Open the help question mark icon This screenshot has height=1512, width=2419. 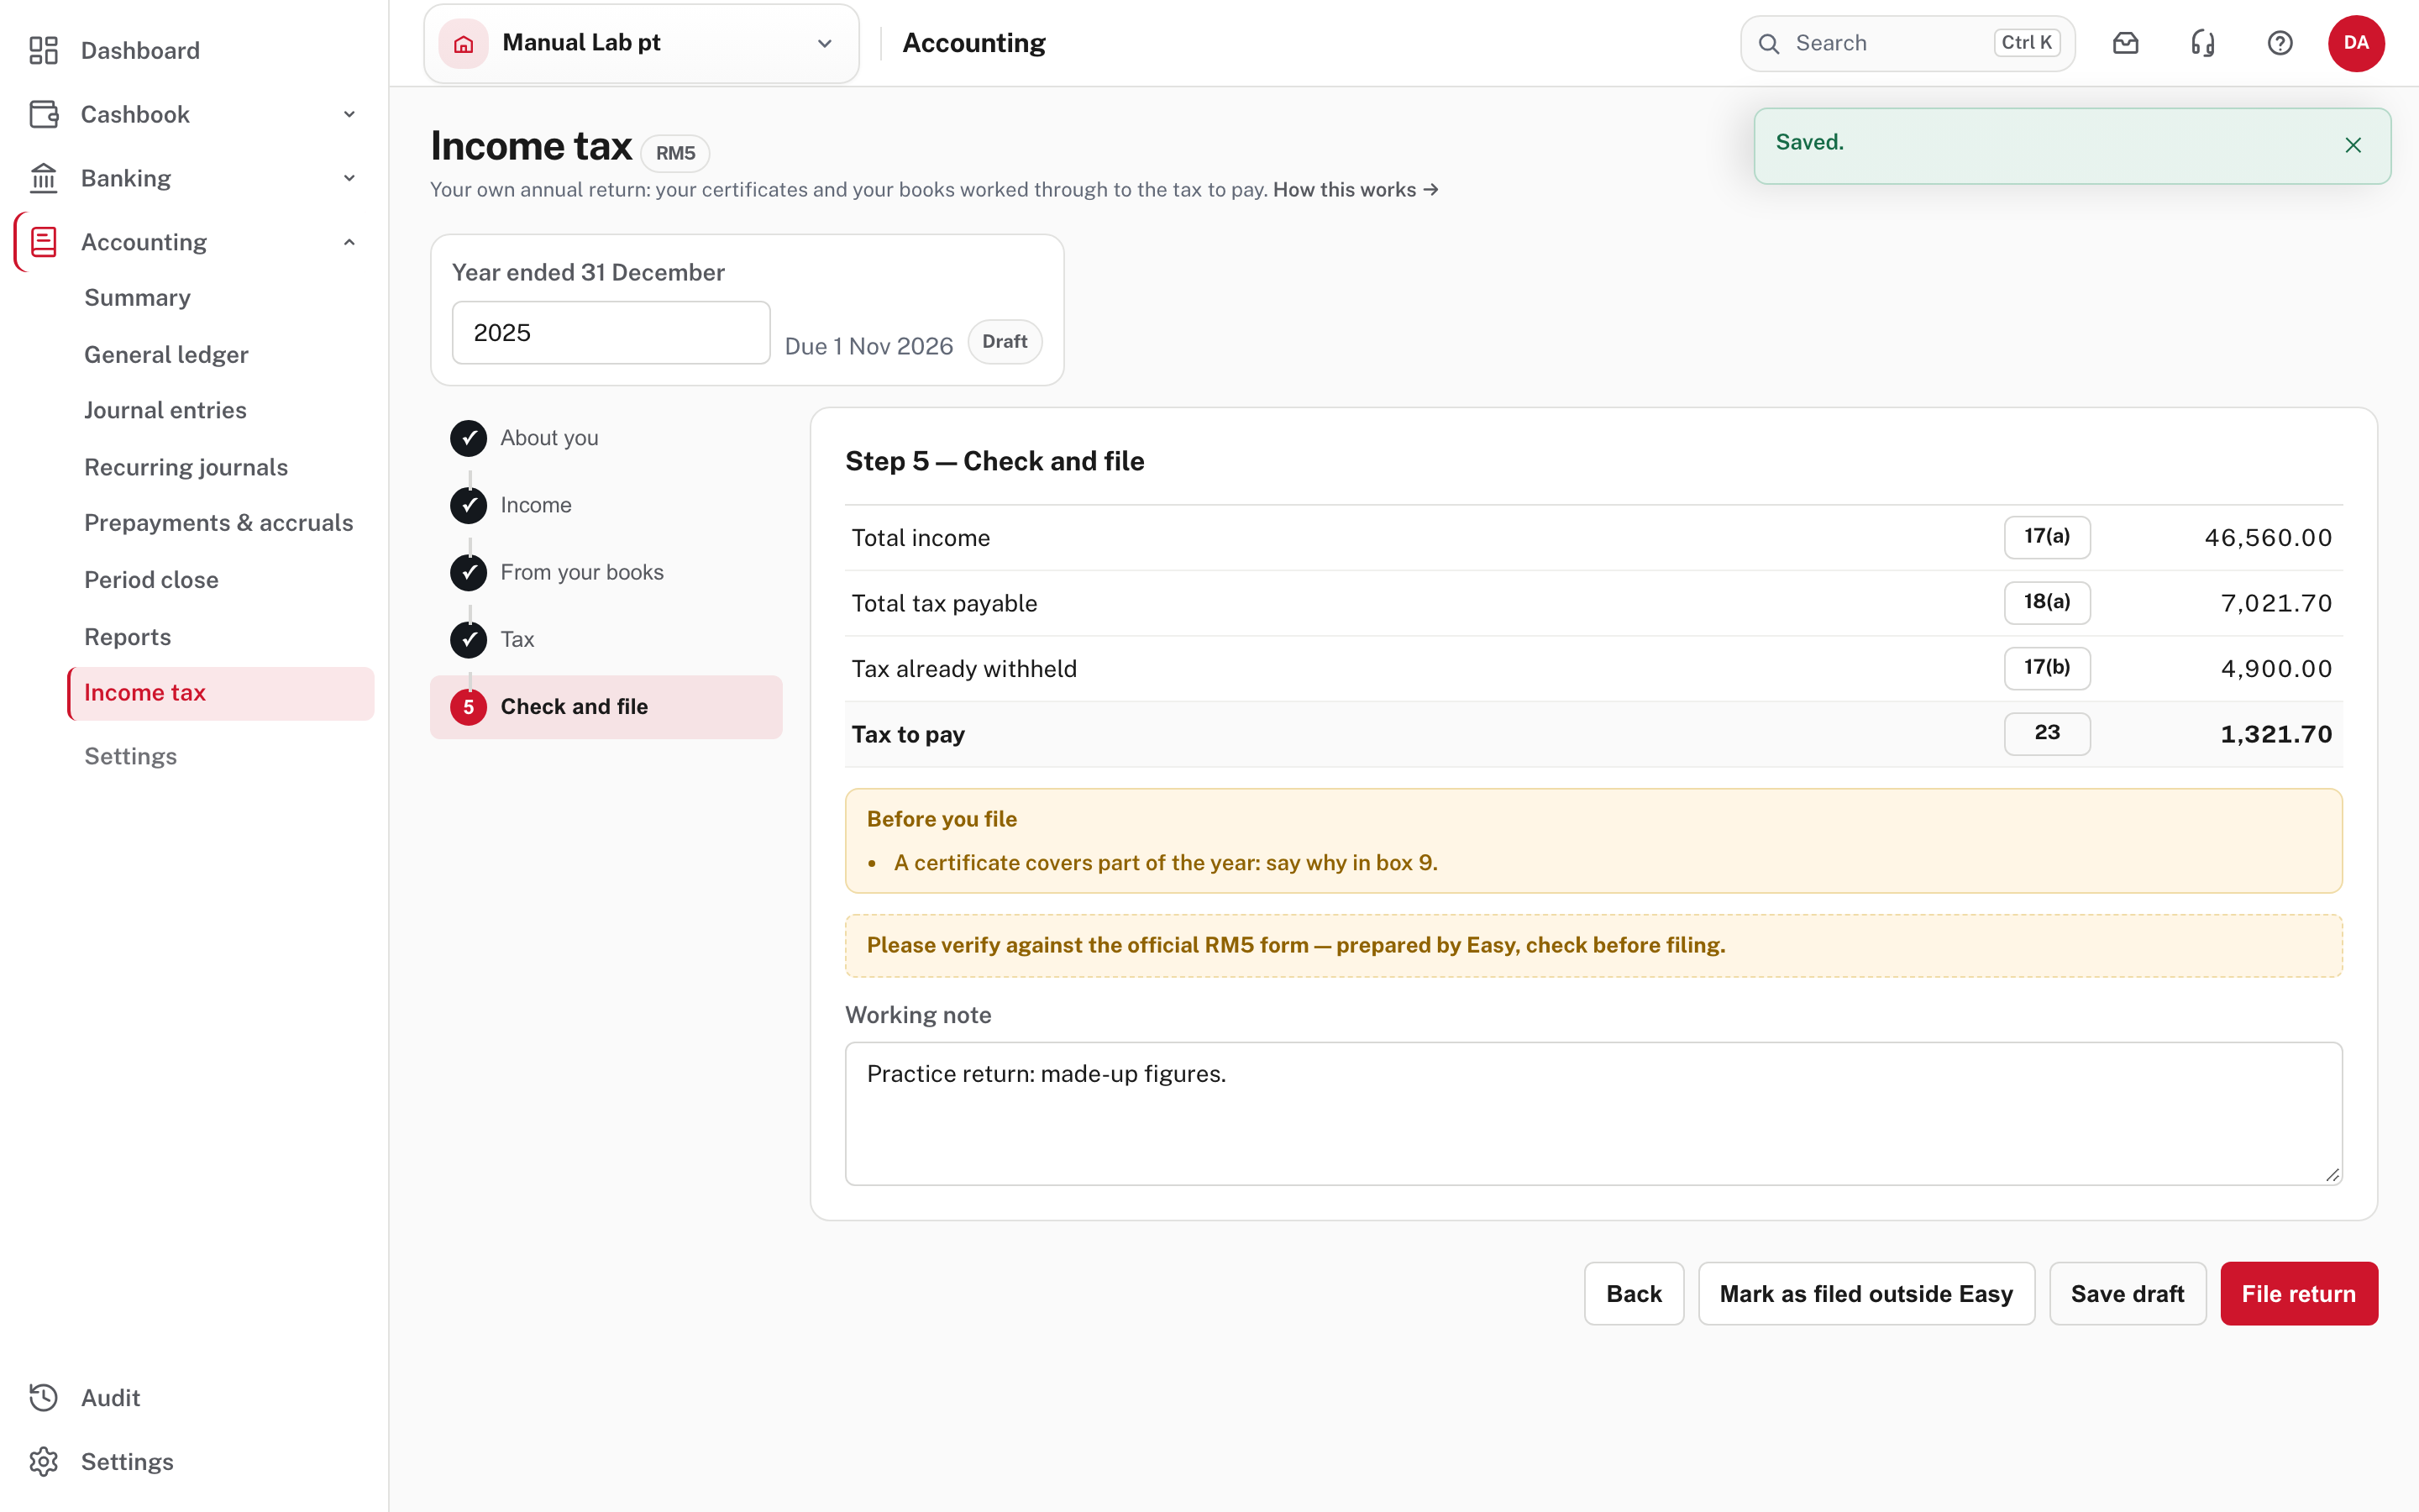[x=2280, y=43]
